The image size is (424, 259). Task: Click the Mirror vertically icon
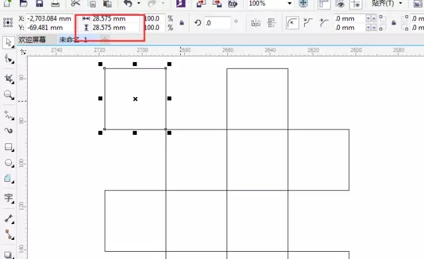[271, 23]
